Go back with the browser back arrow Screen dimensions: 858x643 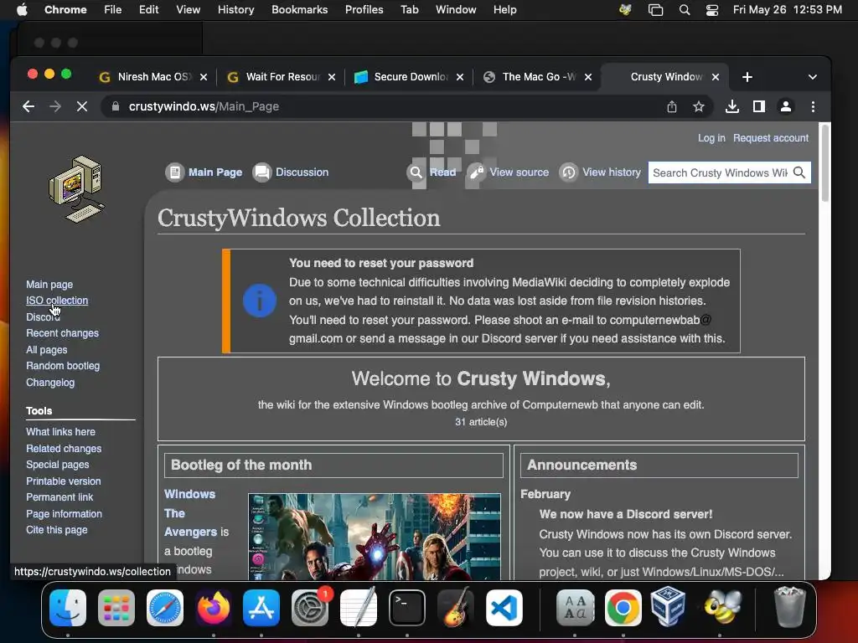point(28,106)
